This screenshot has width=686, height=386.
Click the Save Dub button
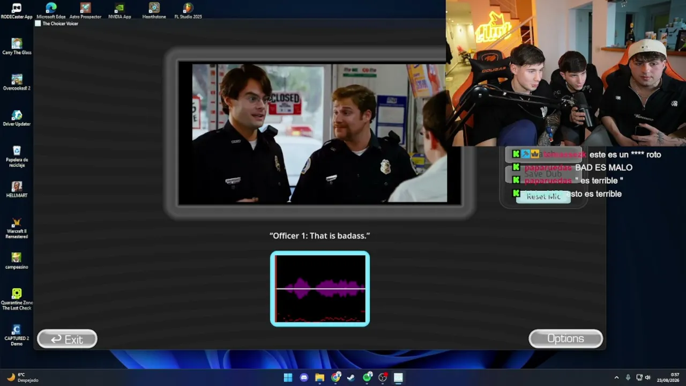coord(543,174)
